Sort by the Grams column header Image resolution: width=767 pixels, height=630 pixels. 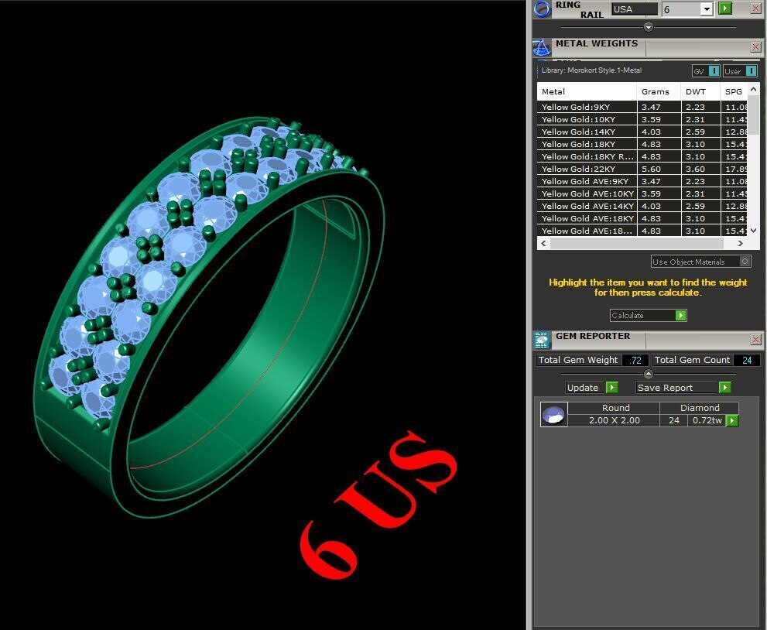click(x=659, y=91)
